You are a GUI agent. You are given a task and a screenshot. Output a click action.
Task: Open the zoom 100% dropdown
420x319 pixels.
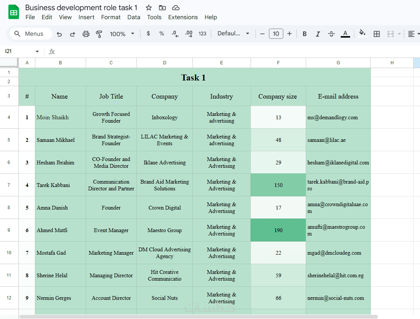pyautogui.click(x=122, y=34)
